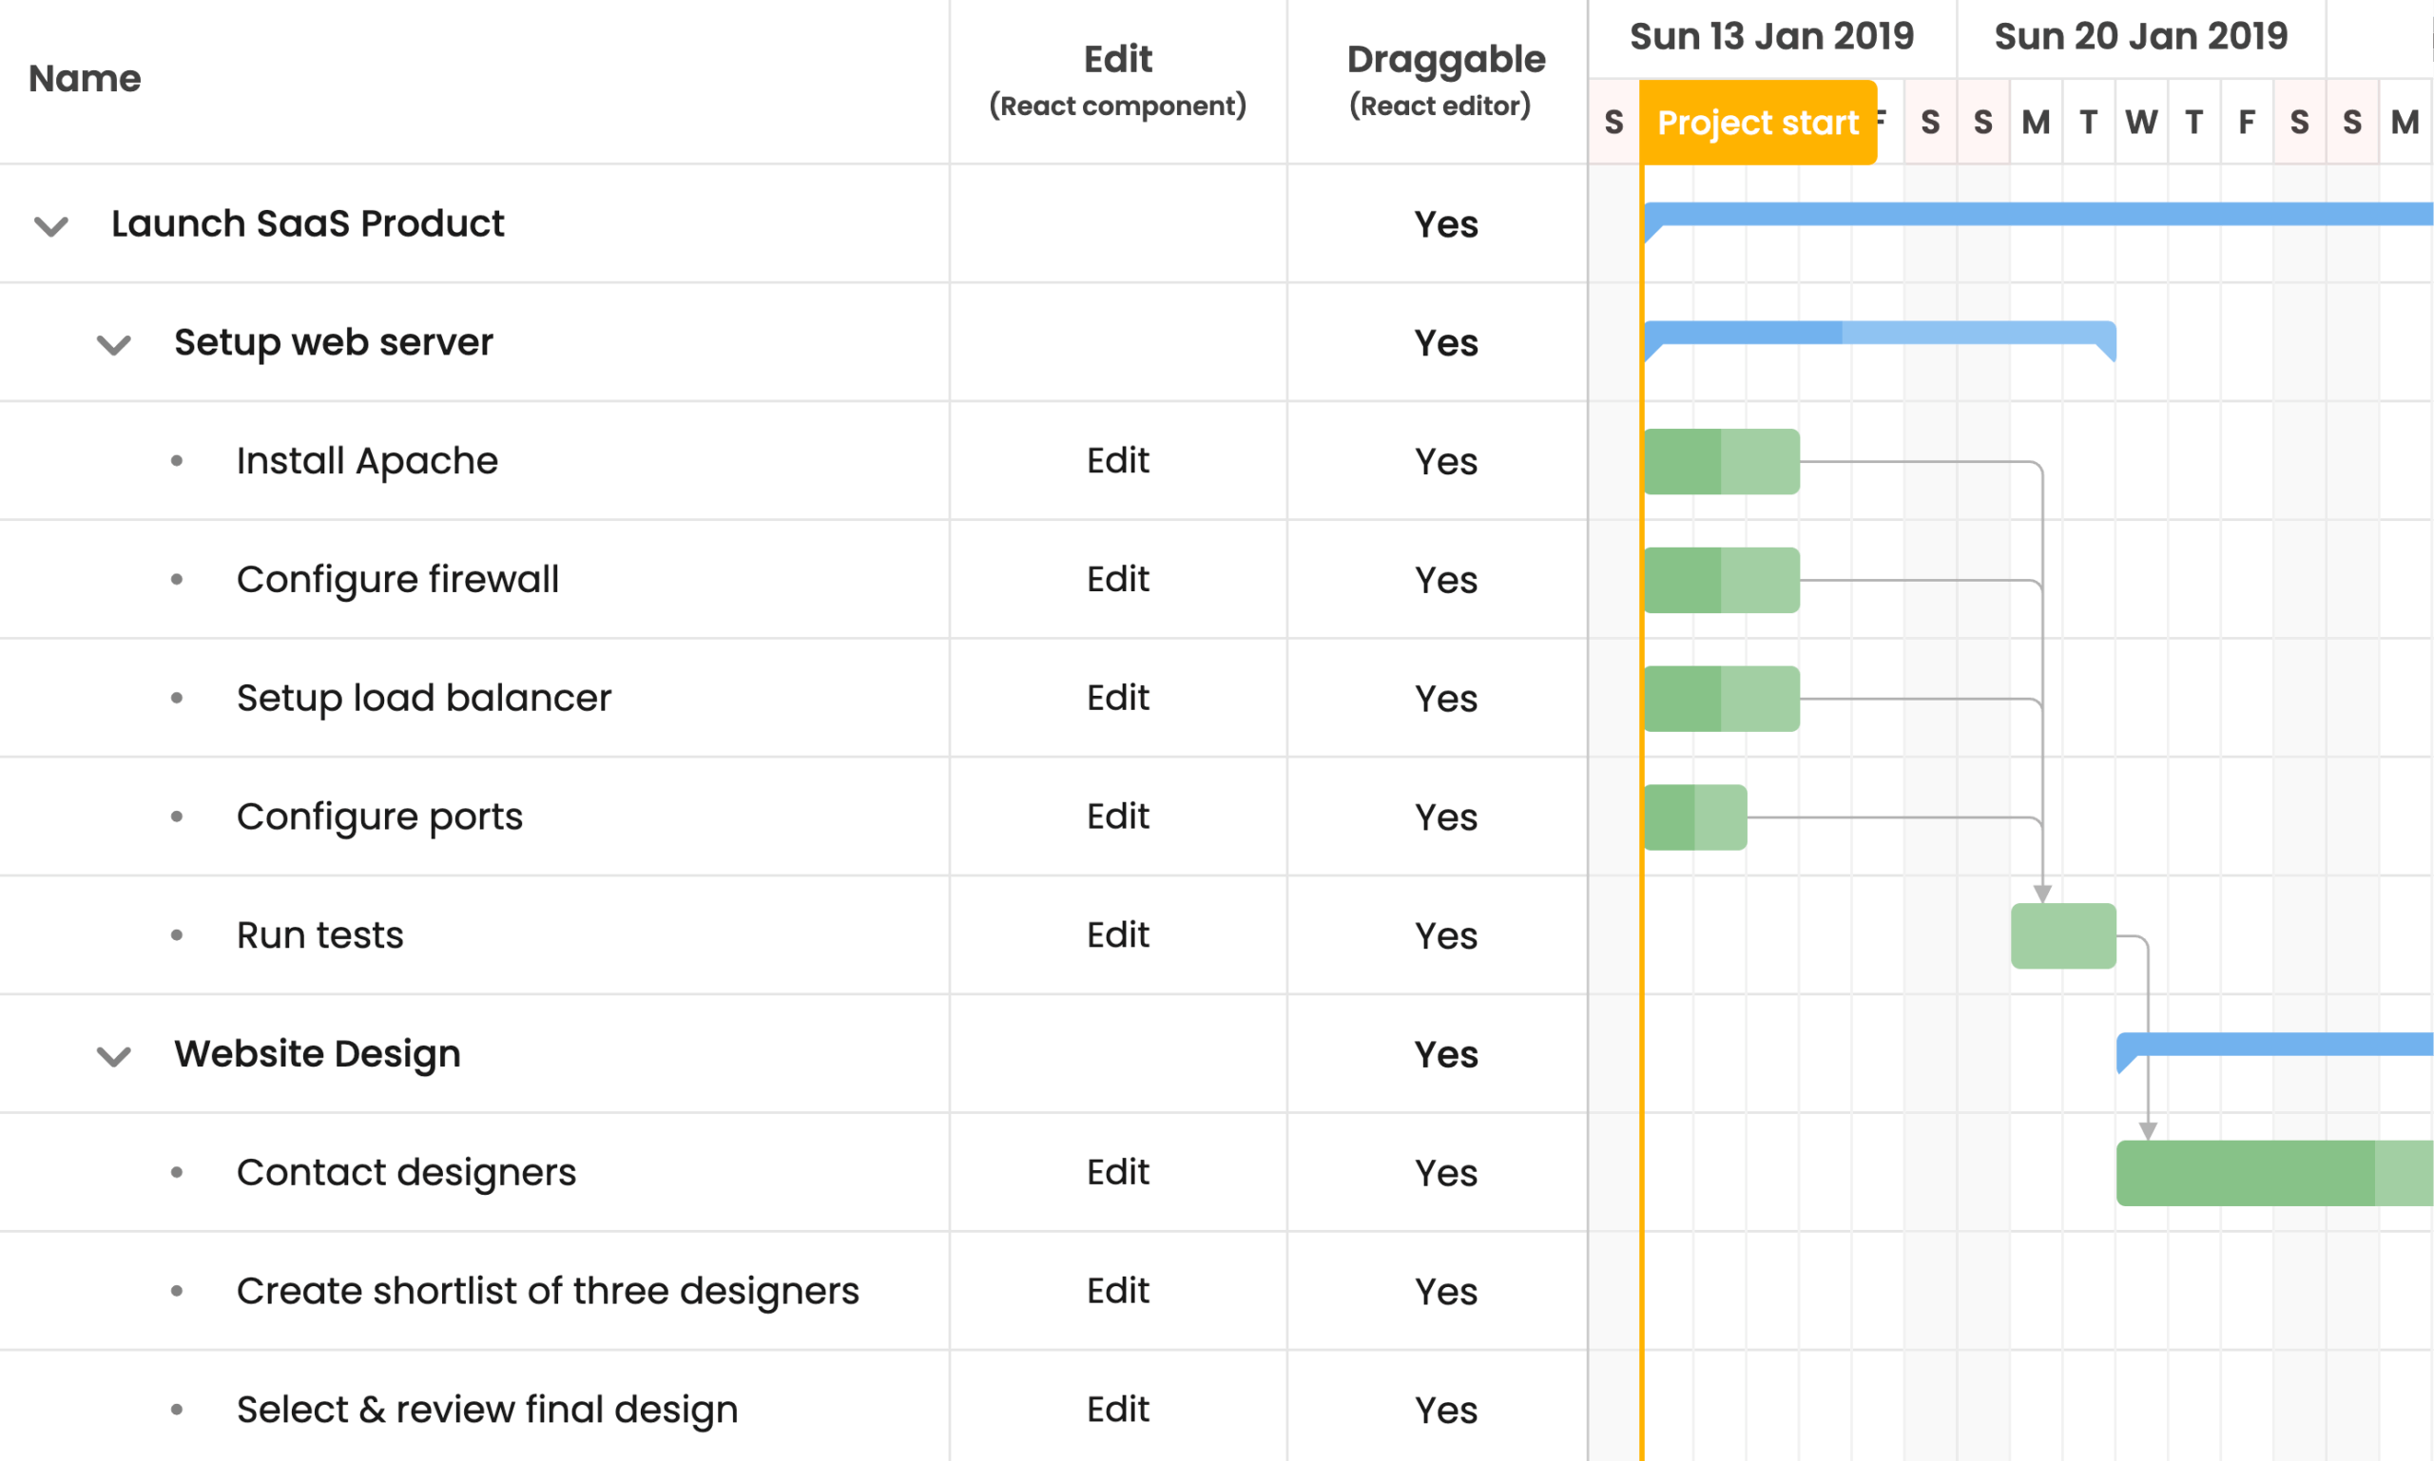Click the Name column header

(x=85, y=79)
